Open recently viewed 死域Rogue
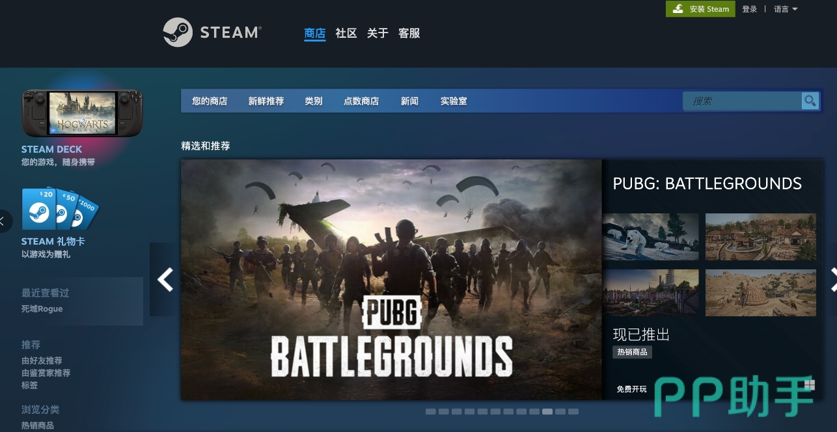Viewport: 837px width, 432px height. tap(42, 308)
